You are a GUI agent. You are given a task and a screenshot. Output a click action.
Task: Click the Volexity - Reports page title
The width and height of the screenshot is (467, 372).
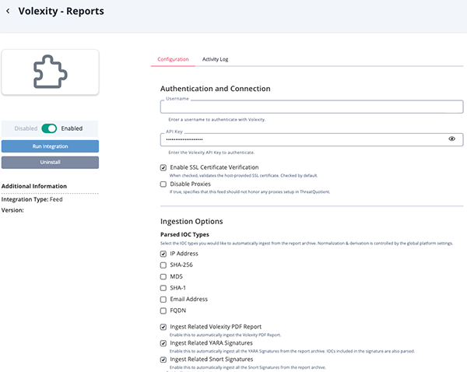tap(61, 11)
